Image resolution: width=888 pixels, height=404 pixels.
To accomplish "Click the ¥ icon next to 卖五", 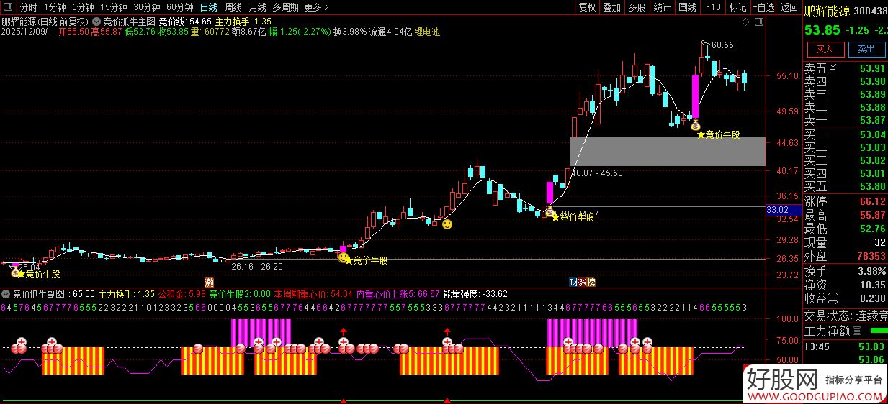I will (x=833, y=69).
